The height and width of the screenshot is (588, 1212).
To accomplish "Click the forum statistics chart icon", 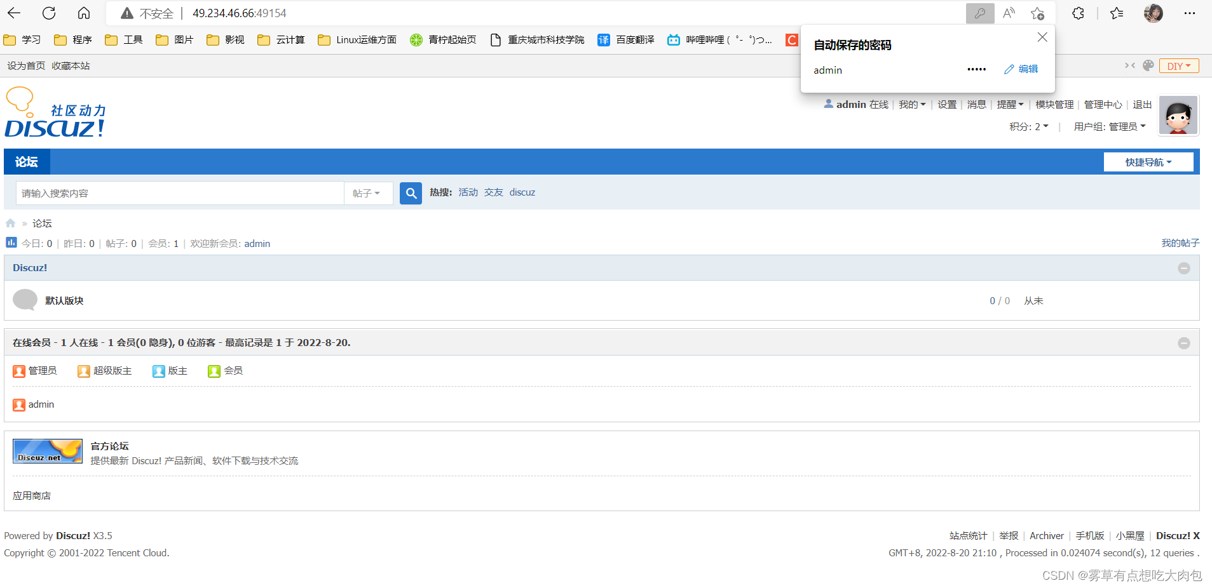I will 11,243.
